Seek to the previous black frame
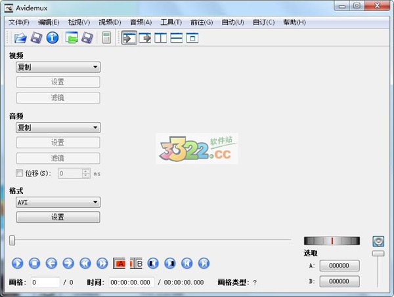This screenshot has height=297, width=394. pos(153,264)
